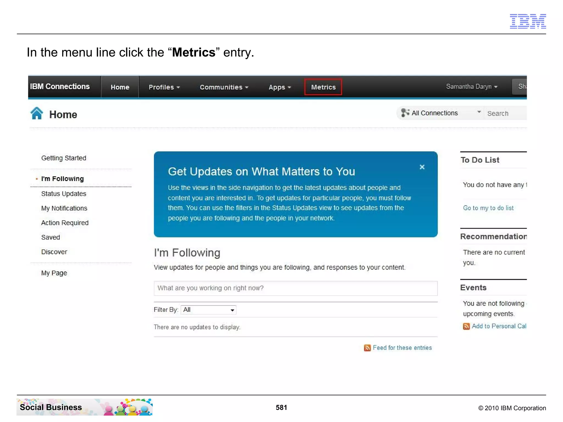Click the Events section heading
Viewport: 563px width, 422px height.
click(x=473, y=288)
